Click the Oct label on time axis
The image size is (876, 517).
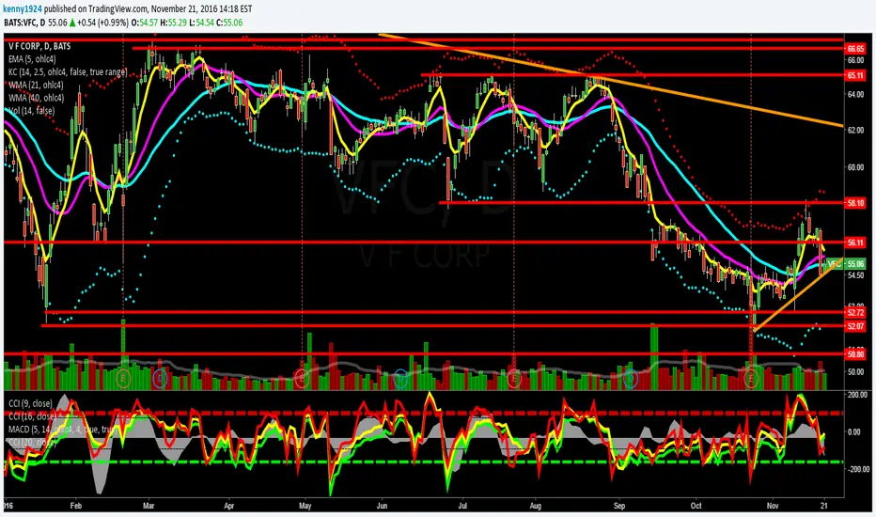click(696, 506)
